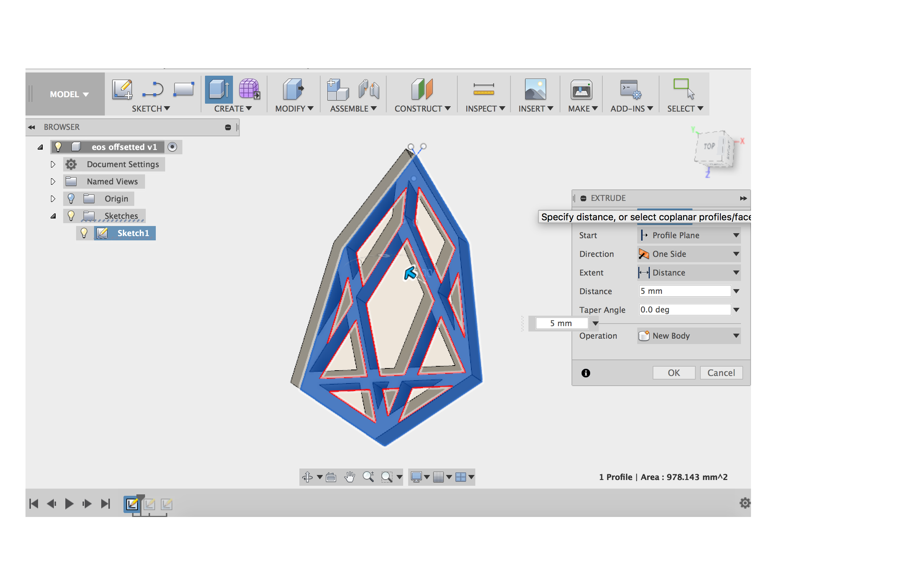Click the Distance 5 mm input field
This screenshot has height=574, width=919.
coord(685,291)
